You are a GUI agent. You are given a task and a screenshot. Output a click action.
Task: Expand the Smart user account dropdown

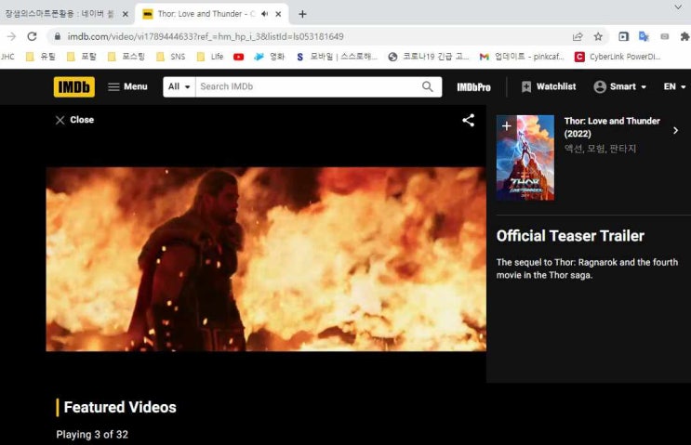tap(621, 86)
